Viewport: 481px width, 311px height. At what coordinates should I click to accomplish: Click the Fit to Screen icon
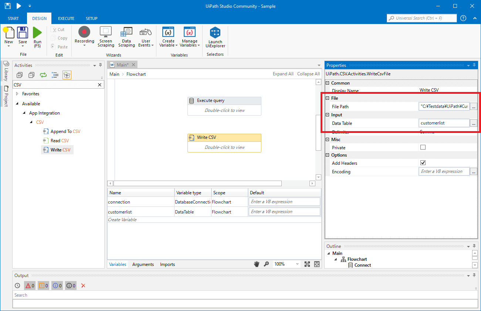tap(307, 264)
